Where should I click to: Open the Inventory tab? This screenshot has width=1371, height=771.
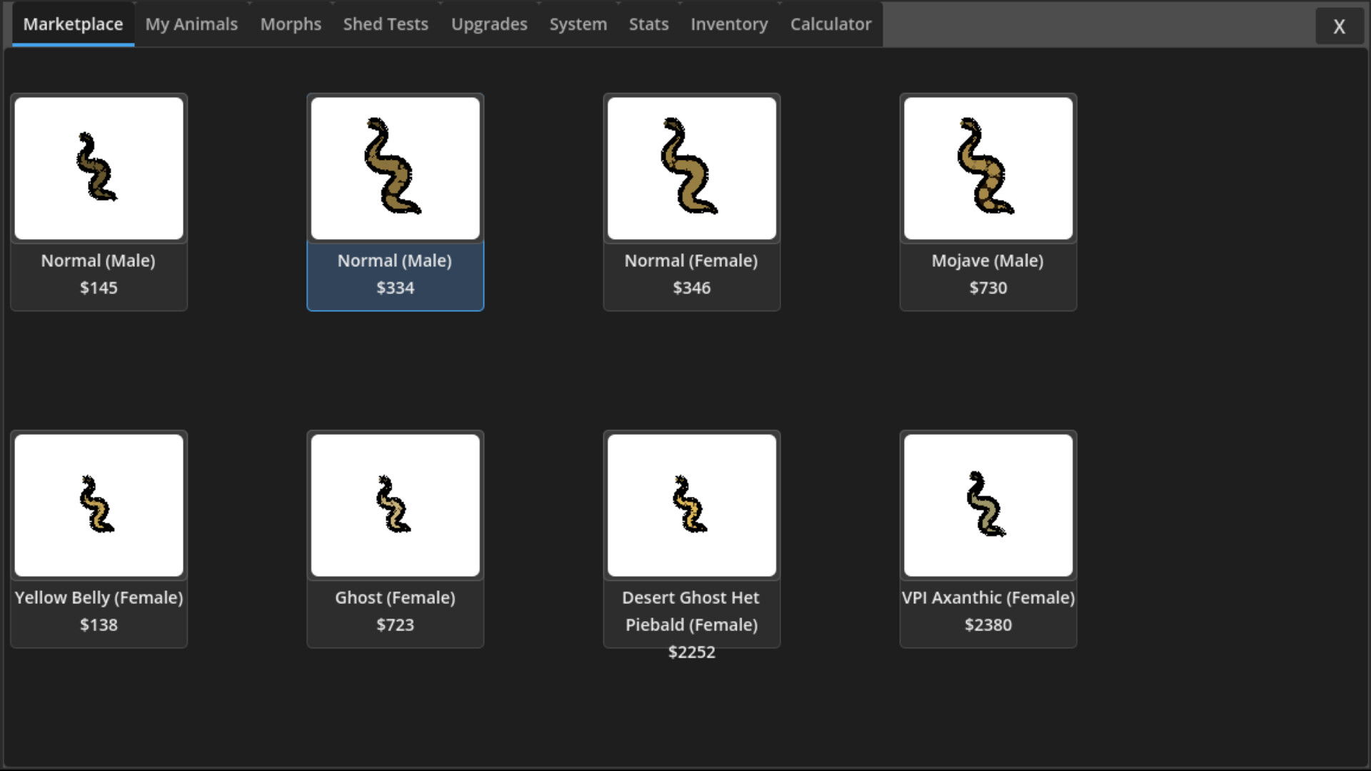click(x=729, y=24)
